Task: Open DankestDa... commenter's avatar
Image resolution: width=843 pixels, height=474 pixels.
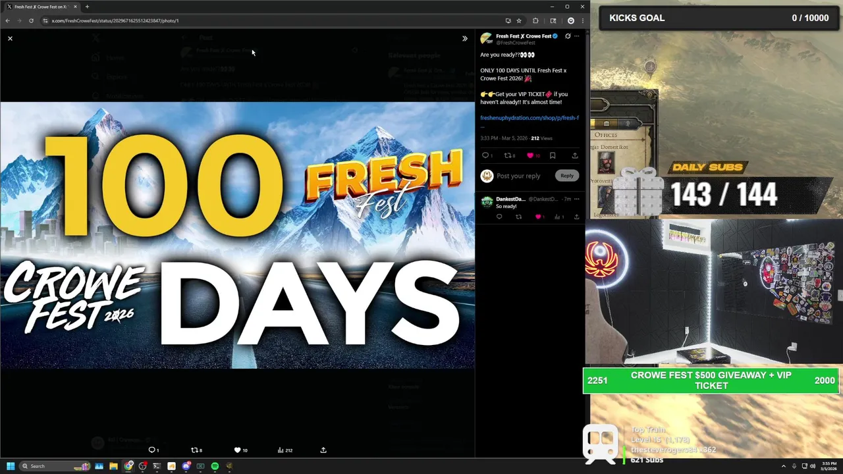Action: point(486,201)
